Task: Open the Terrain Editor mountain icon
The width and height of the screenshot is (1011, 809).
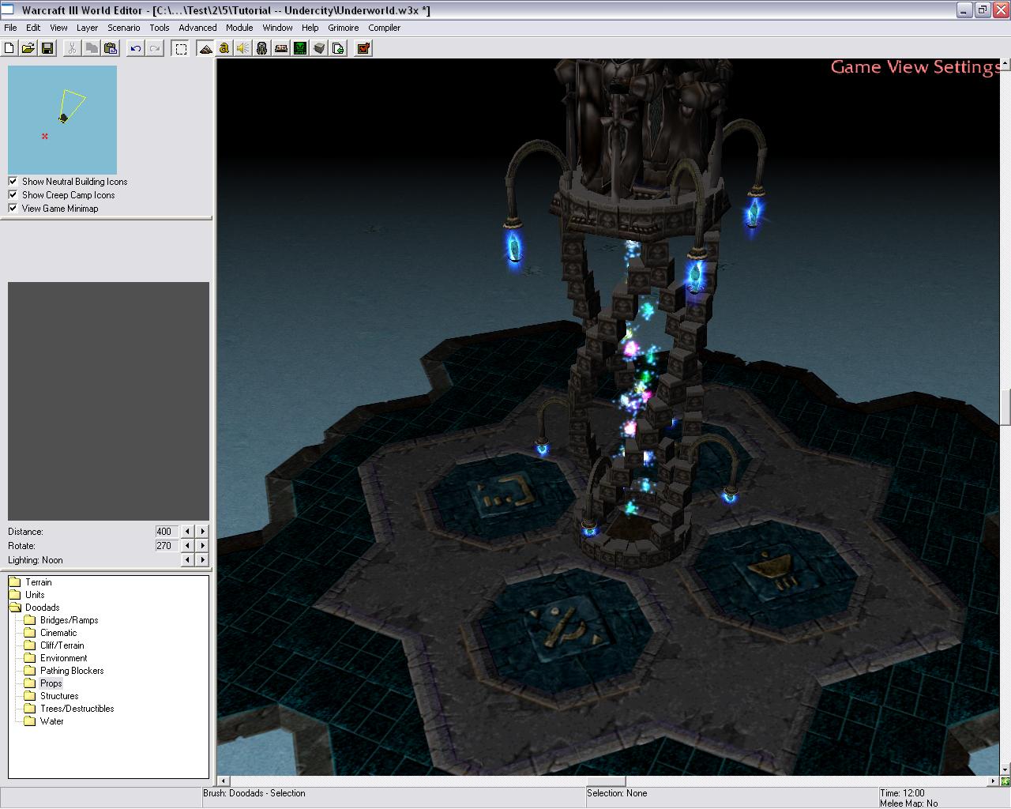Action: coord(205,48)
